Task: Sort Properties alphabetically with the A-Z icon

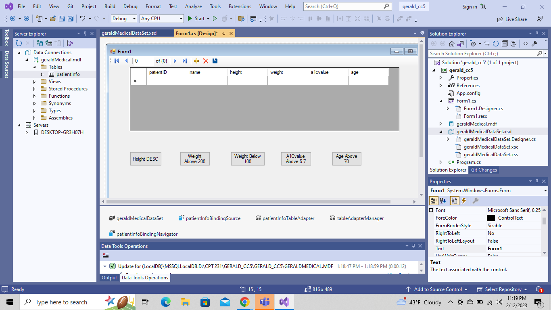Action: click(442, 200)
